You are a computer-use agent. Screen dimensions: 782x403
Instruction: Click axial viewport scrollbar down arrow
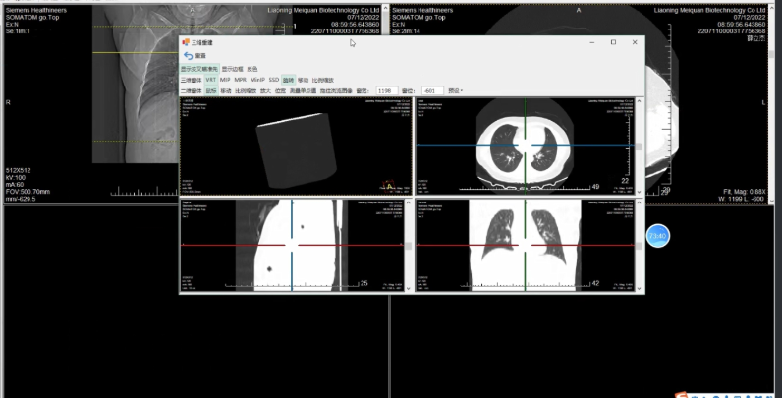(639, 192)
